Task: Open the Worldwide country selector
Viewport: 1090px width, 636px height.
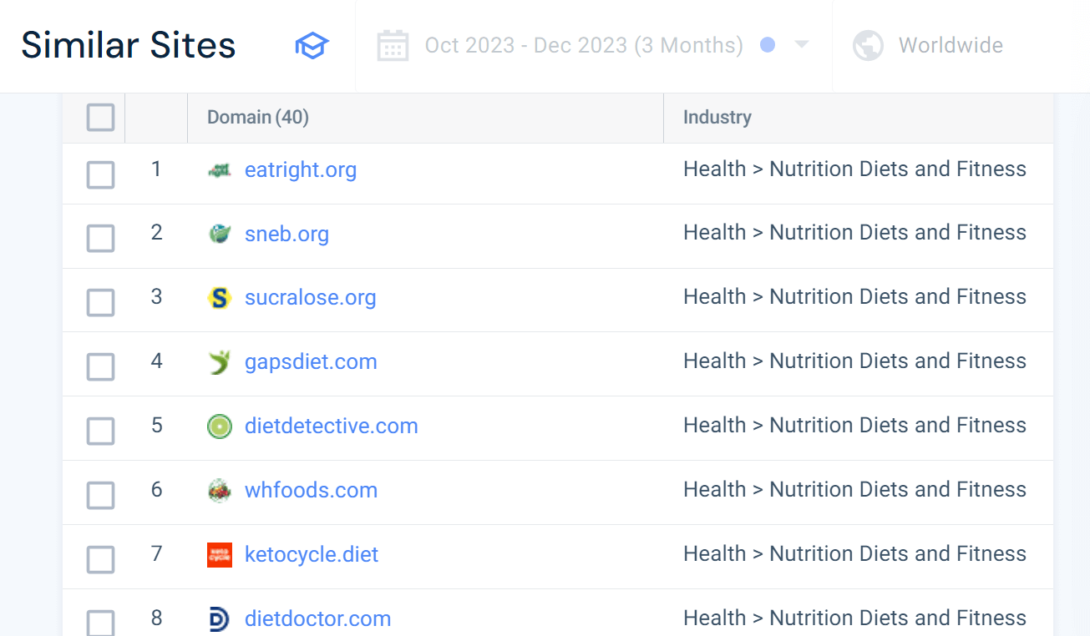Action: (951, 45)
